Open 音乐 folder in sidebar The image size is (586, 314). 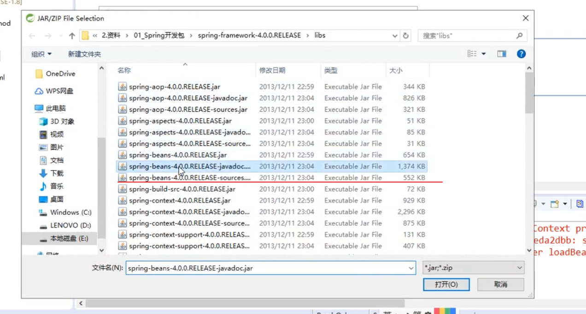[51, 186]
